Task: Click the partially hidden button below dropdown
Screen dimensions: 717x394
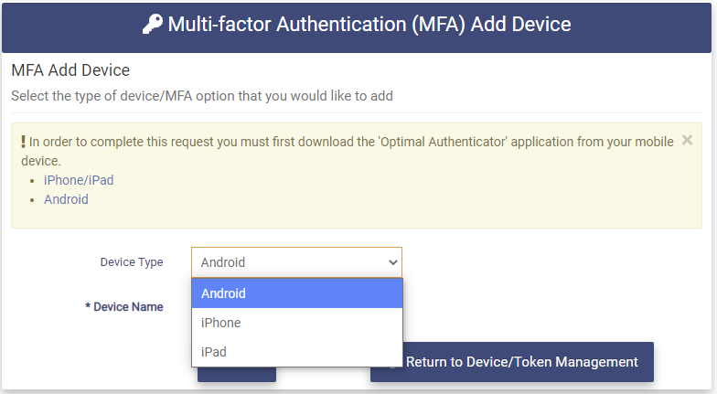Action: [x=236, y=374]
